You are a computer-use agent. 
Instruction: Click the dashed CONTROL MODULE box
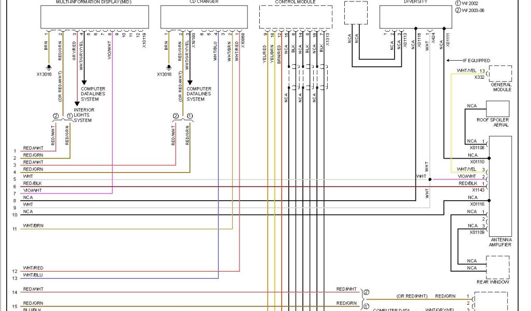pos(296,17)
